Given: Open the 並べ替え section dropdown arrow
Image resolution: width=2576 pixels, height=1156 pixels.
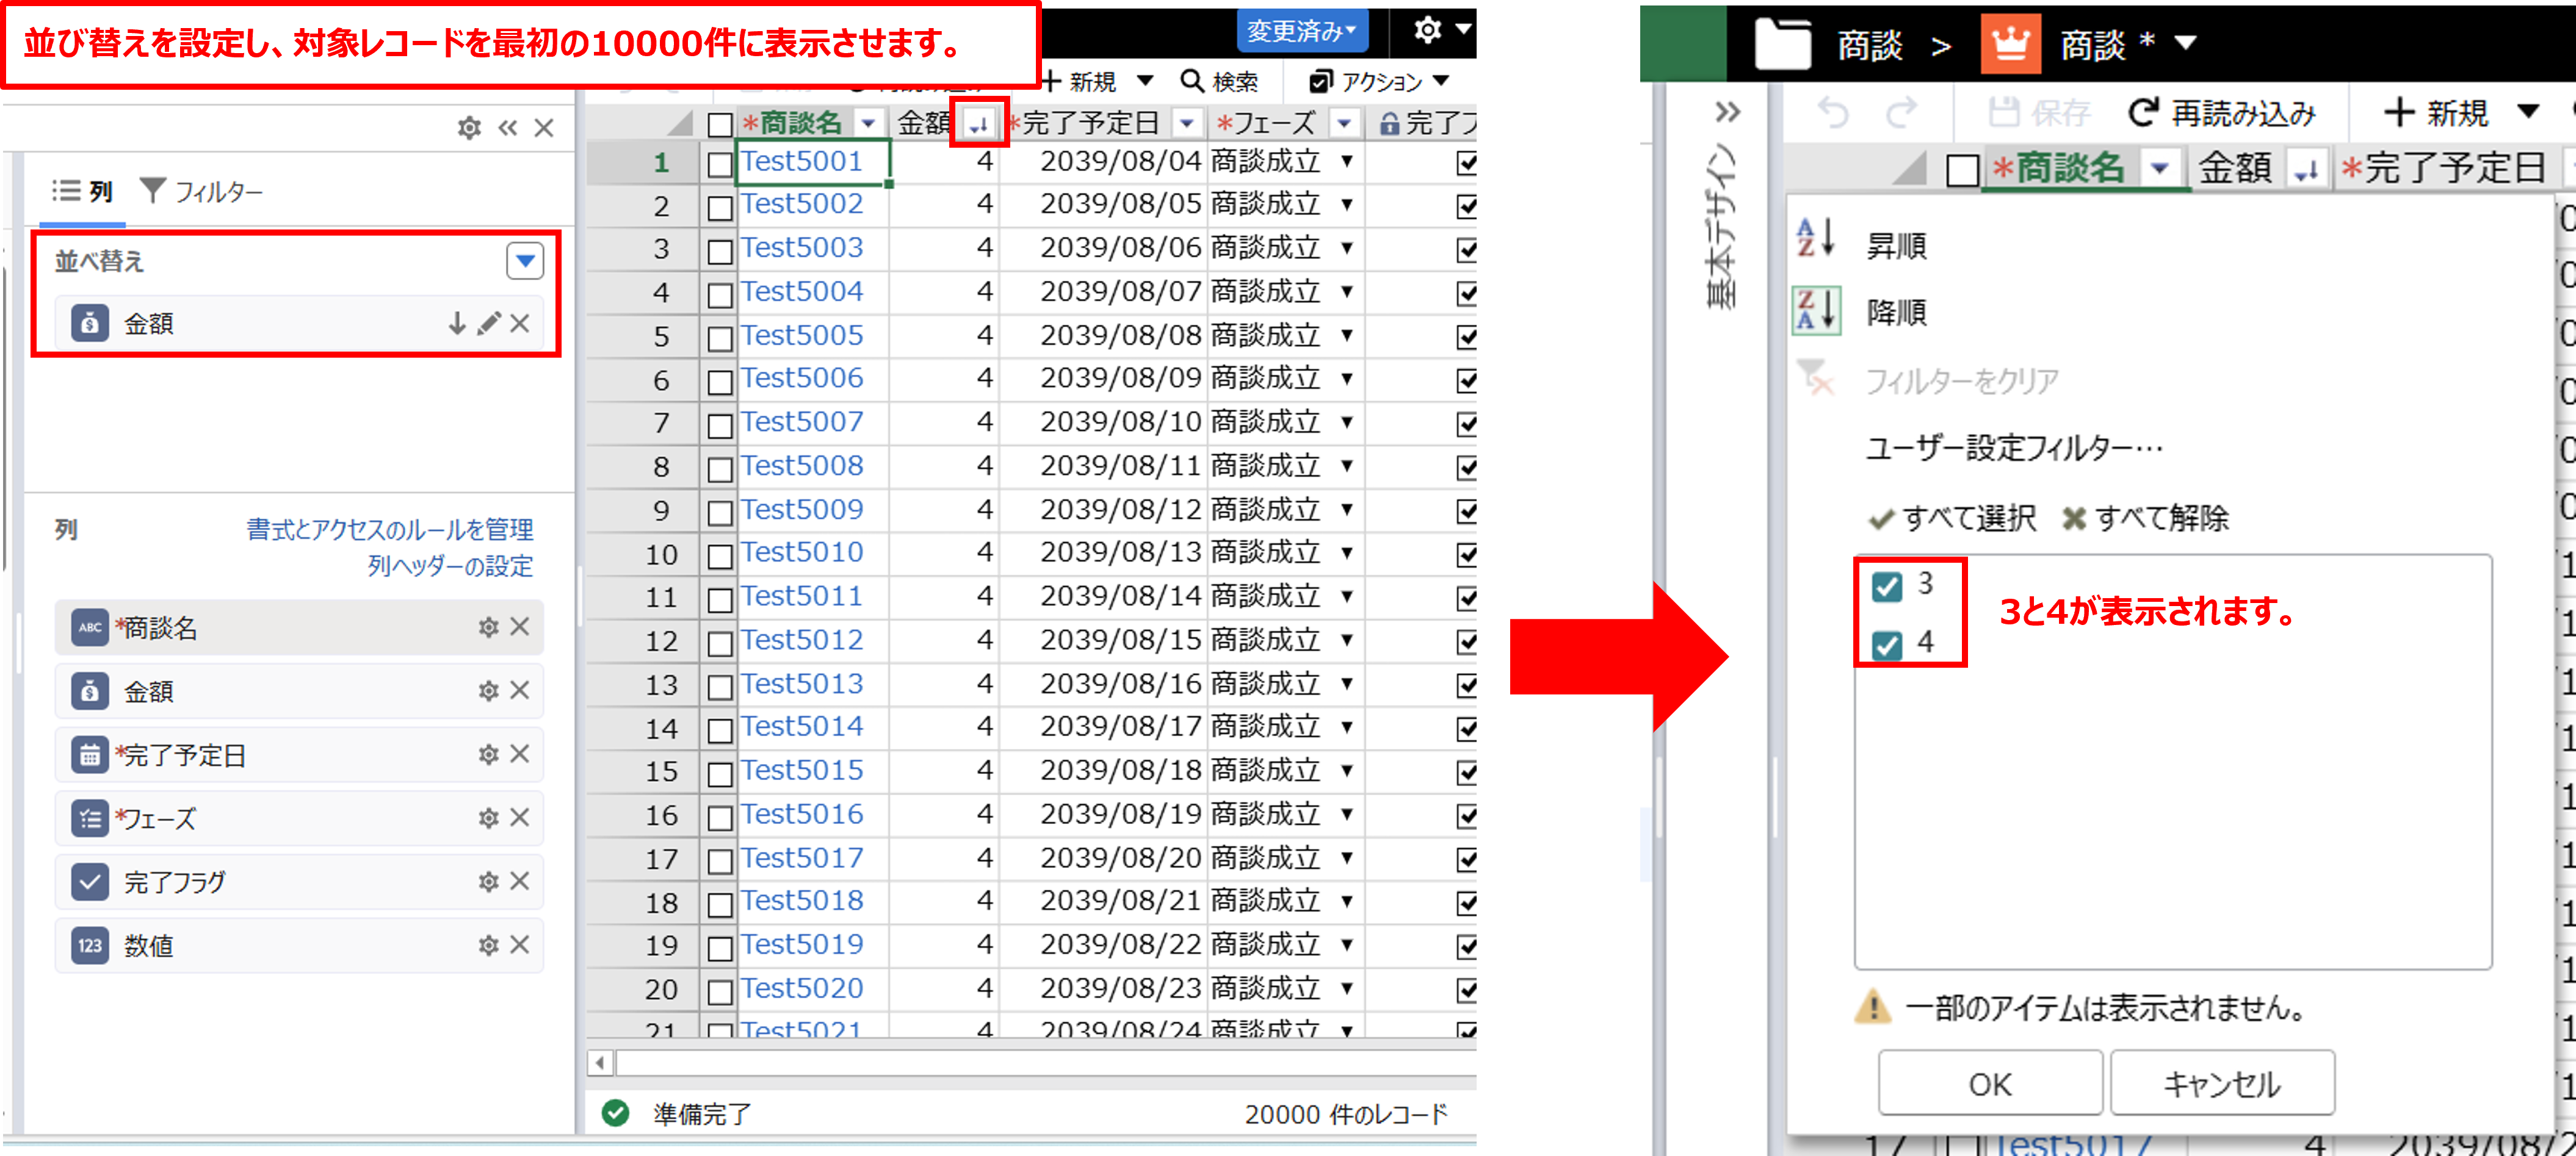Looking at the screenshot, I should (525, 261).
